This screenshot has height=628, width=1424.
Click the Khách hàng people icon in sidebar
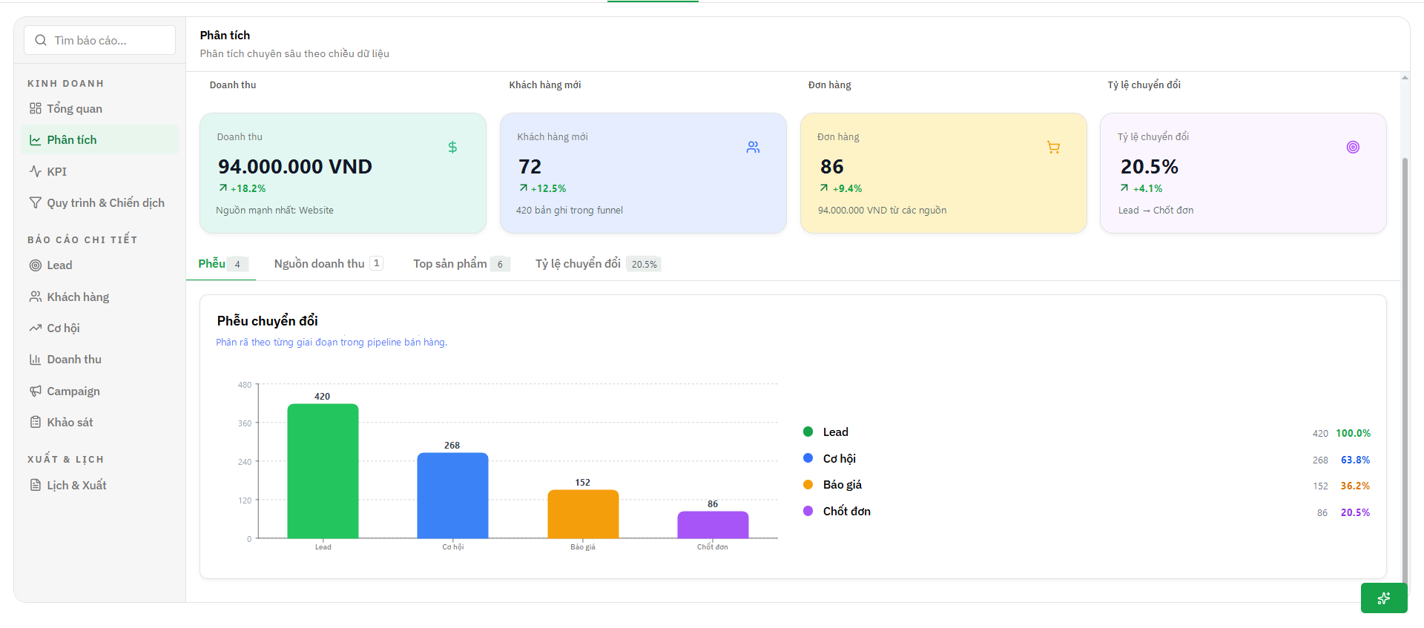[x=36, y=297]
